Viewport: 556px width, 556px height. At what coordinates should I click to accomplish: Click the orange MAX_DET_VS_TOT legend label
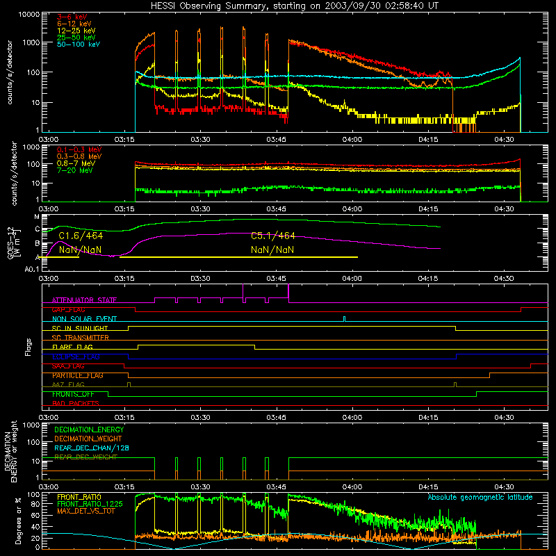(86, 511)
